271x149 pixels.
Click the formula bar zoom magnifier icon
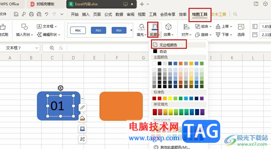(x=52, y=48)
